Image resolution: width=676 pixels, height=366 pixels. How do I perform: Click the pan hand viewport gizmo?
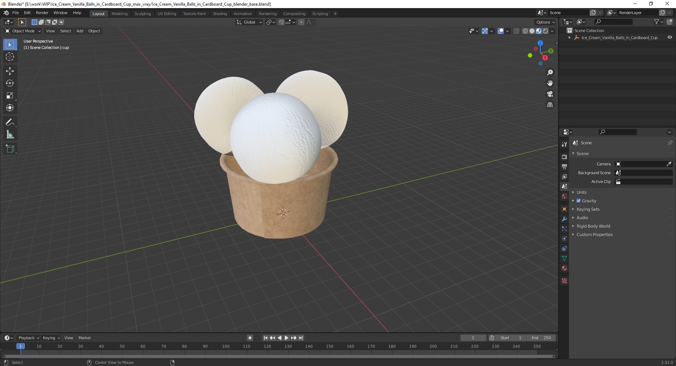[x=550, y=83]
